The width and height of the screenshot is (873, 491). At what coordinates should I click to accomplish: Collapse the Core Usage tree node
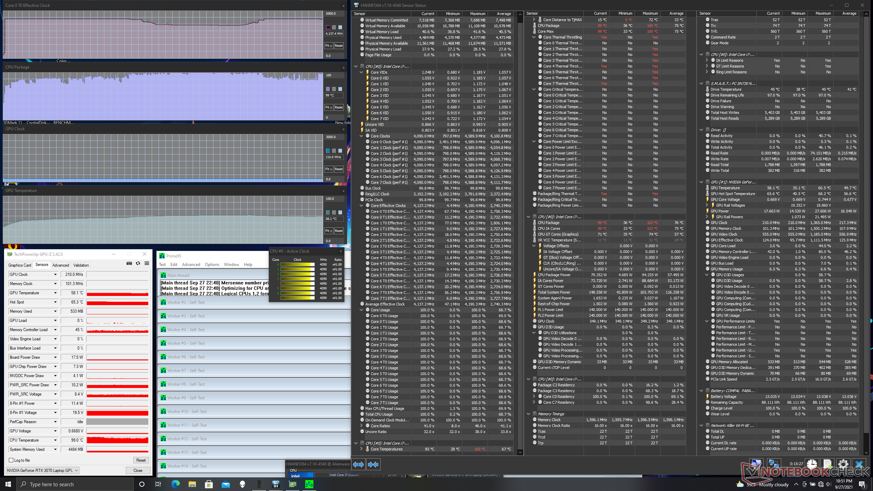tap(361, 310)
